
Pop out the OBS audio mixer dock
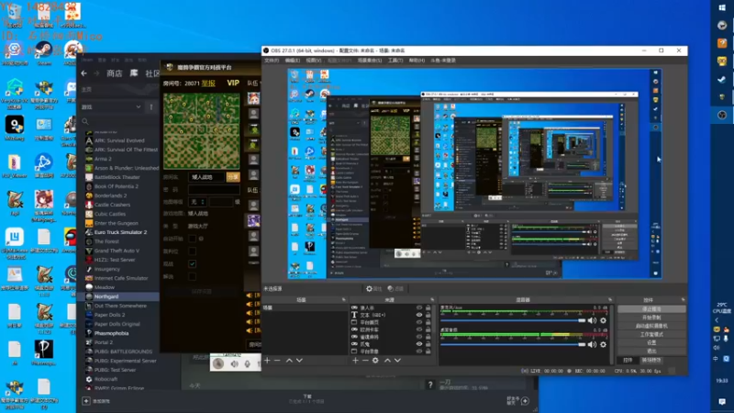[x=610, y=300]
